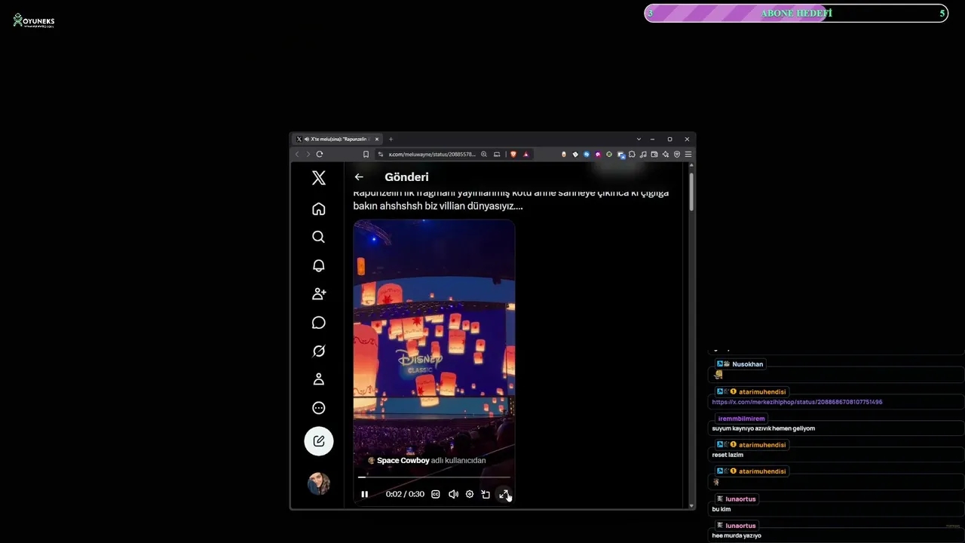Screen dimensions: 965x543
Task: Open Brave Rewards triangle icon
Action: tap(525, 155)
